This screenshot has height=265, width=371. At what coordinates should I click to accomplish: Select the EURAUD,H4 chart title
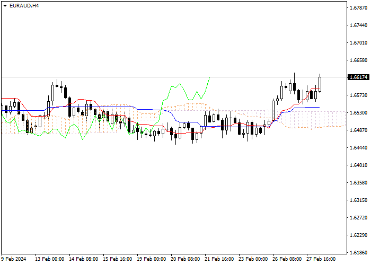24,6
